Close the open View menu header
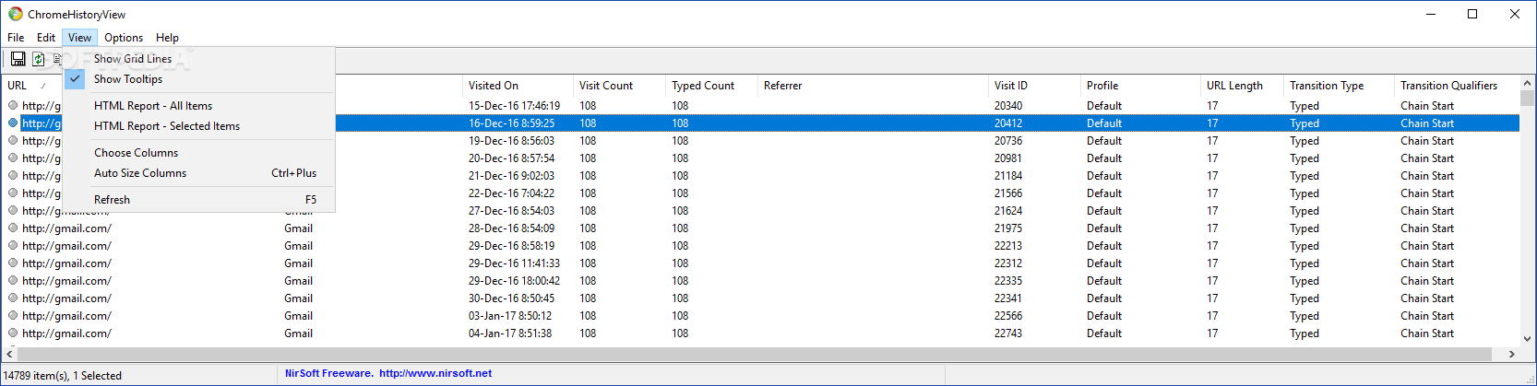Image resolution: width=1537 pixels, height=386 pixels. coord(79,37)
